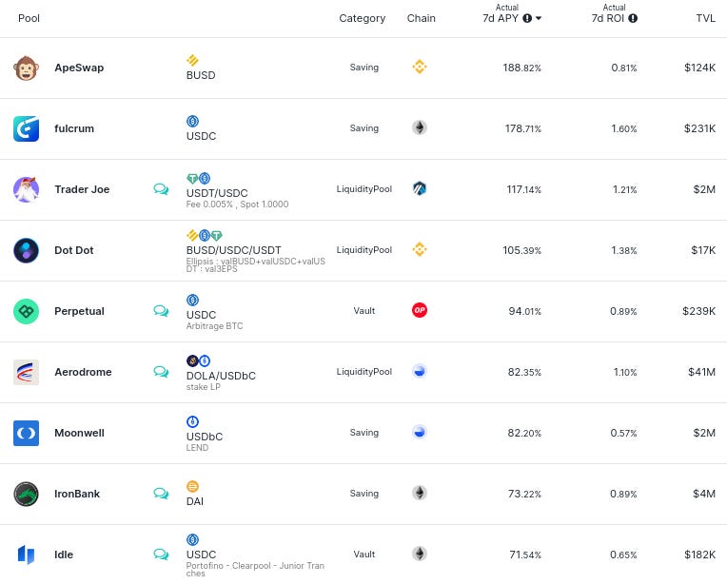
Task: Click the 178.71% APY value
Action: (x=523, y=128)
